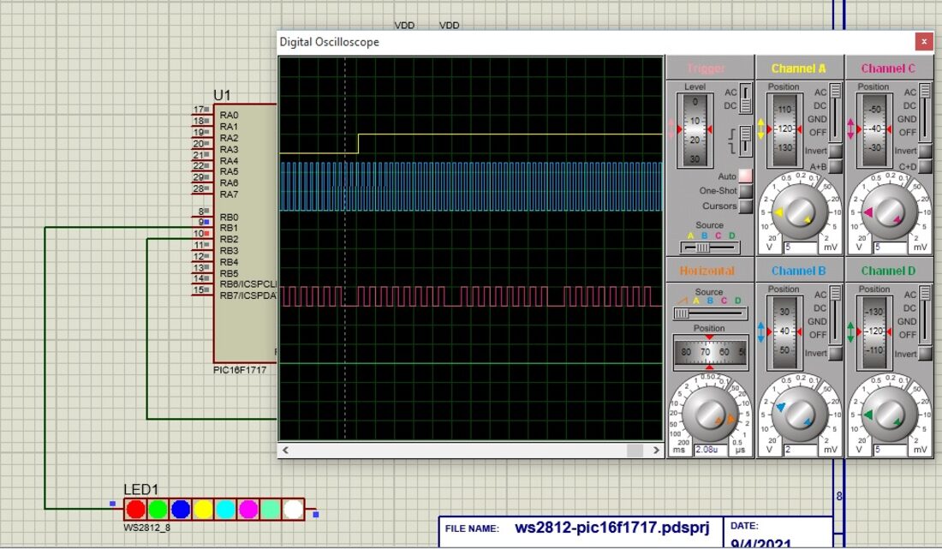Click the Channel B blue gain knob

pyautogui.click(x=799, y=414)
